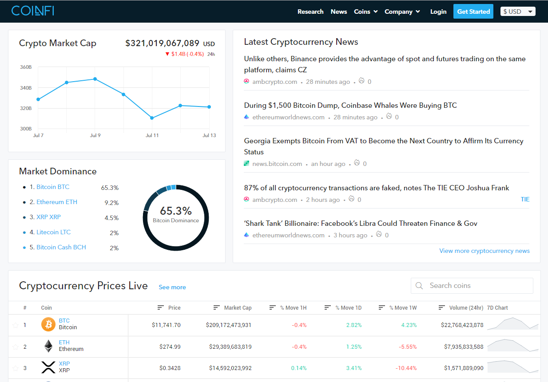Screen dimensions: 548x382
Task: Click the flame icon under the 87% faked transactions headline
Action: [x=352, y=199]
